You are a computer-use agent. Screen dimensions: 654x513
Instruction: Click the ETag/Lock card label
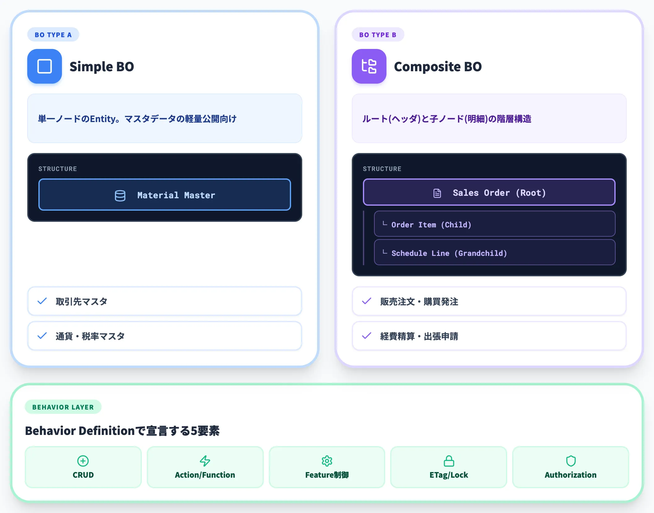pos(449,475)
